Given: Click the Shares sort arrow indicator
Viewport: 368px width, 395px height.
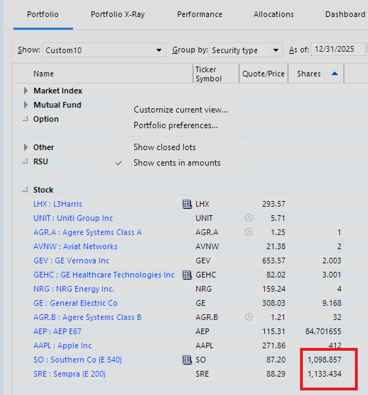Looking at the screenshot, I should click(334, 74).
